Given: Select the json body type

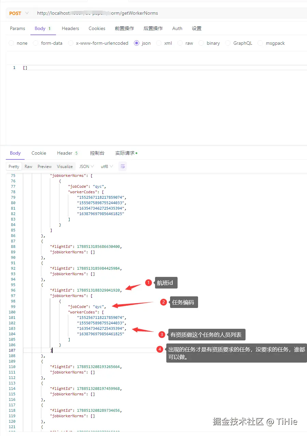Looking at the screenshot, I should tap(142, 43).
